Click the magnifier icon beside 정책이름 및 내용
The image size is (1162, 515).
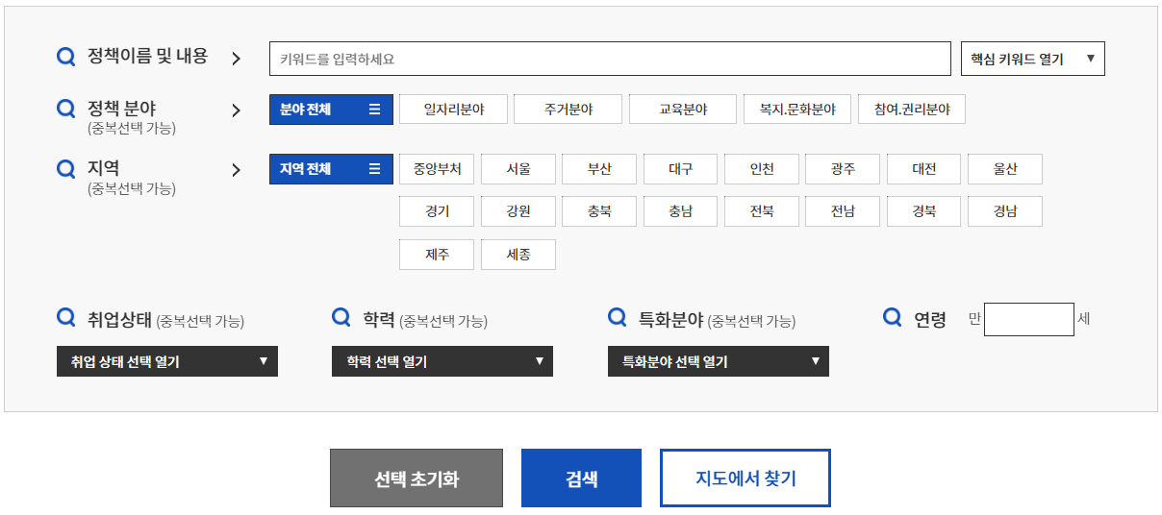[66, 58]
